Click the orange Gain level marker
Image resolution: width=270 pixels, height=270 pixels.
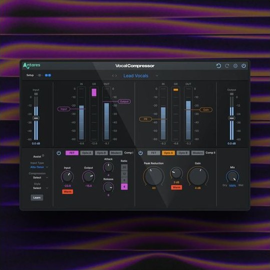(206, 109)
